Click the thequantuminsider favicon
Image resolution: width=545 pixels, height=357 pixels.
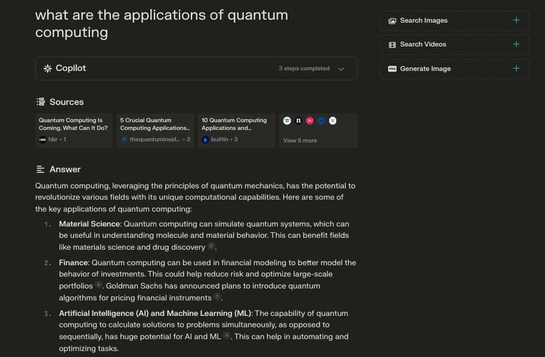[124, 139]
